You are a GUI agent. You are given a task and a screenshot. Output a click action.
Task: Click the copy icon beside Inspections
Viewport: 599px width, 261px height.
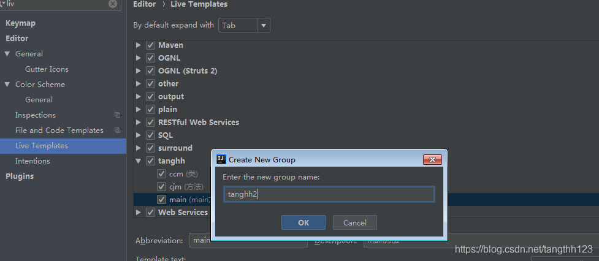click(x=117, y=115)
